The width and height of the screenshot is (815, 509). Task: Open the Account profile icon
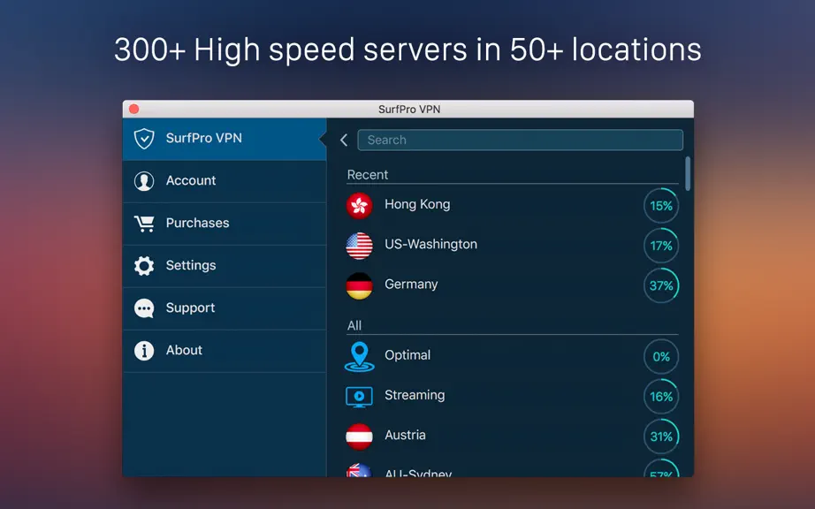(144, 181)
